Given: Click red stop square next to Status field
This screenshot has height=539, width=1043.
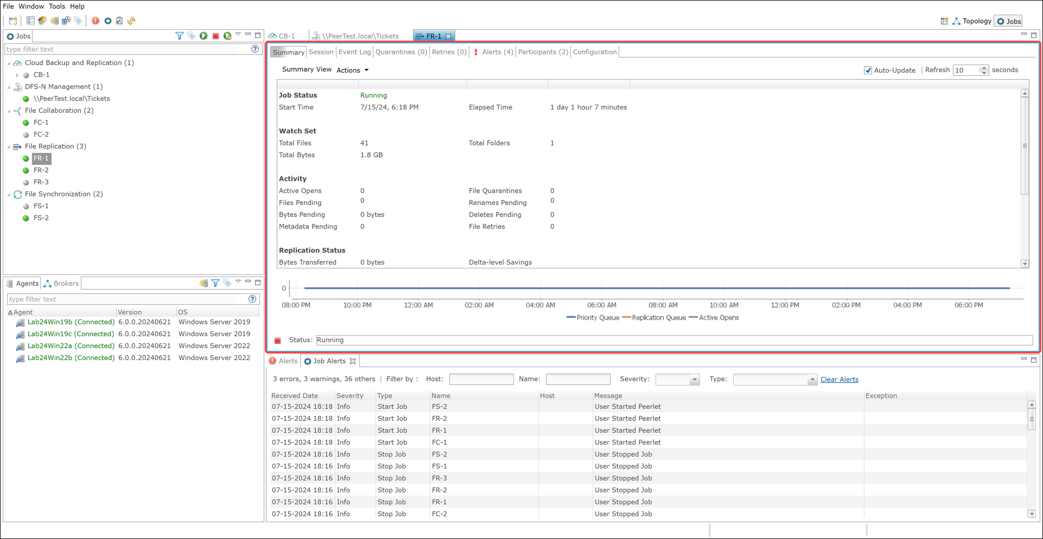Looking at the screenshot, I should [278, 341].
